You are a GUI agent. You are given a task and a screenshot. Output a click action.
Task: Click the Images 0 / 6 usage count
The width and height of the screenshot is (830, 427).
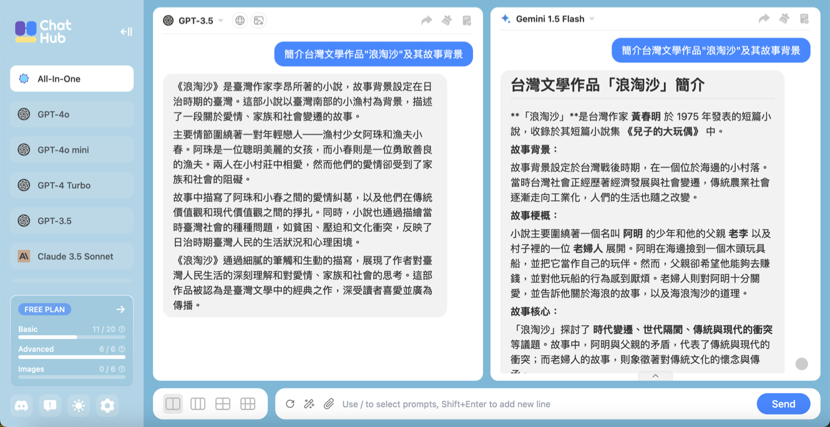pyautogui.click(x=107, y=369)
